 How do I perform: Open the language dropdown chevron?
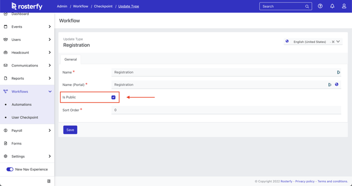pos(338,41)
